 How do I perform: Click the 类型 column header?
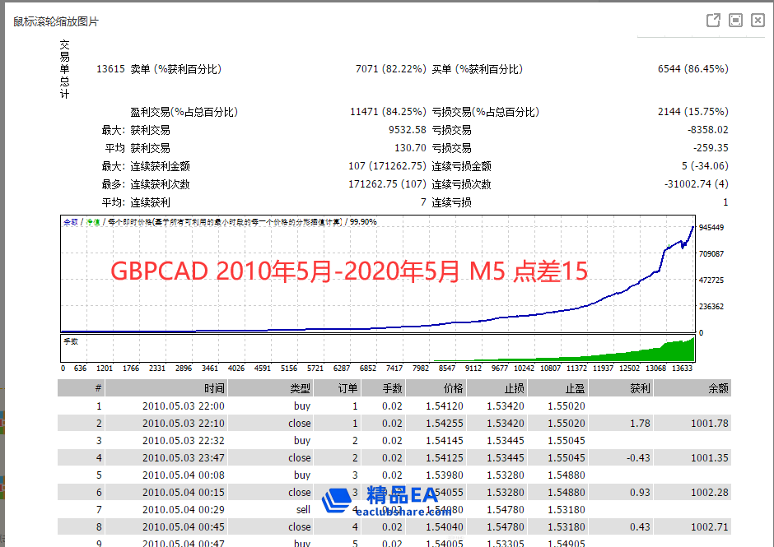pyautogui.click(x=300, y=388)
